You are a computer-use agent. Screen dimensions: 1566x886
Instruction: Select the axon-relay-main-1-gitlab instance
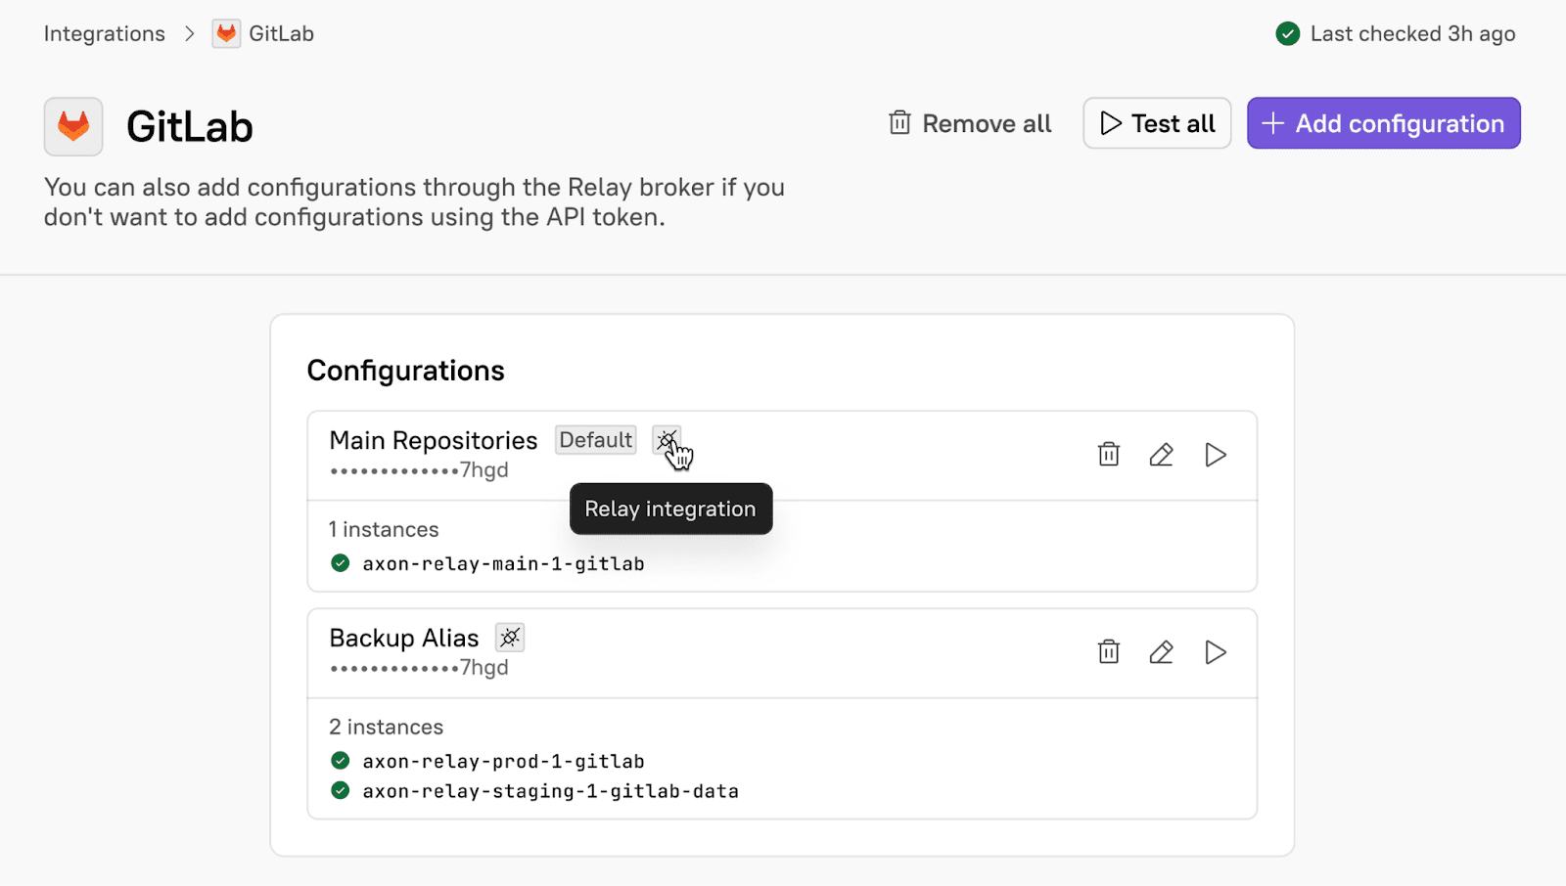click(x=503, y=563)
